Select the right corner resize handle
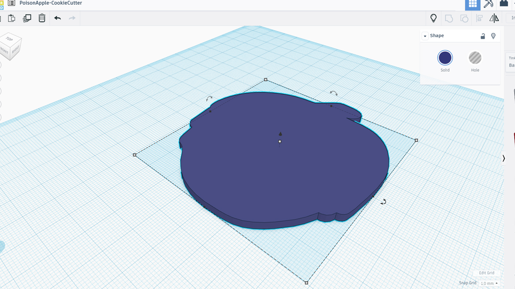 pyautogui.click(x=416, y=140)
